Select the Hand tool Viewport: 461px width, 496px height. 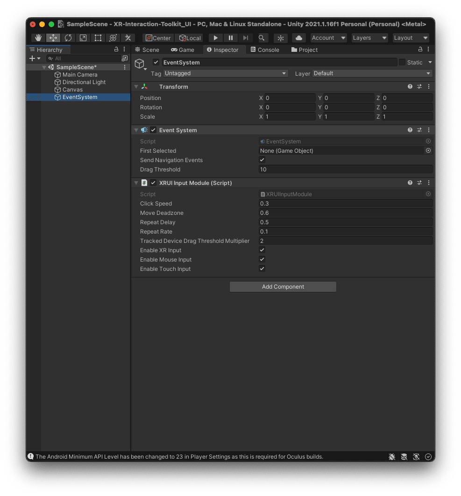click(x=38, y=38)
